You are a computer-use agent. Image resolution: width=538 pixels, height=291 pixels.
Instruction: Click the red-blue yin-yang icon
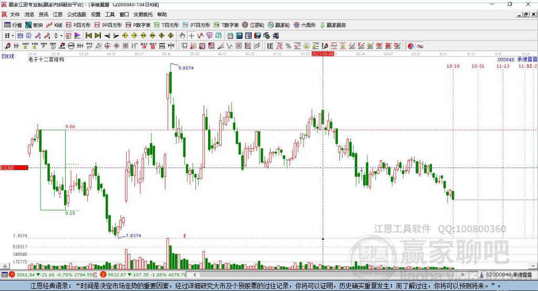(411, 46)
